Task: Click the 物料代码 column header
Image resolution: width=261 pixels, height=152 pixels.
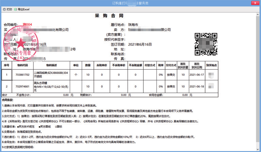Action: pos(22,65)
